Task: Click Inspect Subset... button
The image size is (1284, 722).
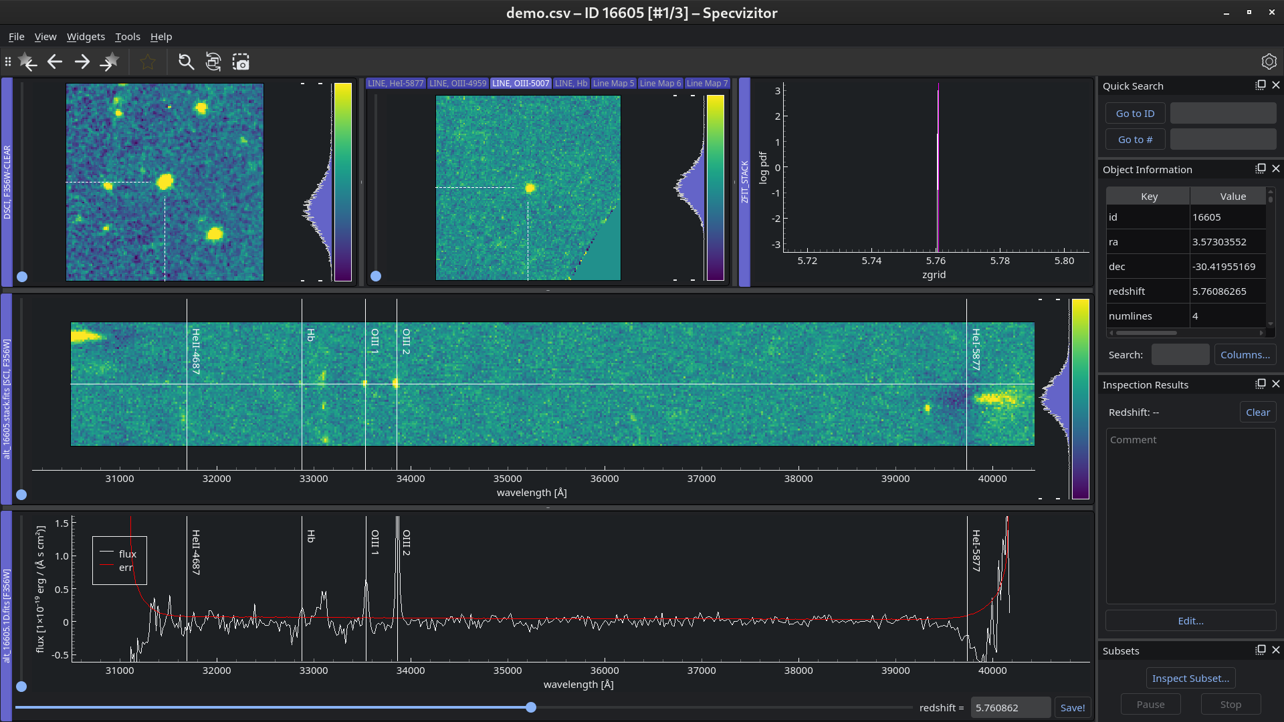Action: click(x=1190, y=679)
